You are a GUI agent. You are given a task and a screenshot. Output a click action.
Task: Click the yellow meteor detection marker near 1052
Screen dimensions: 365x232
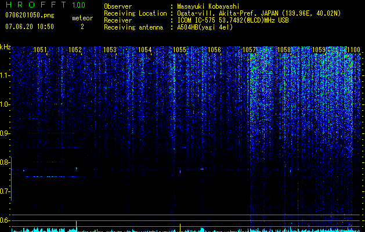click(77, 226)
